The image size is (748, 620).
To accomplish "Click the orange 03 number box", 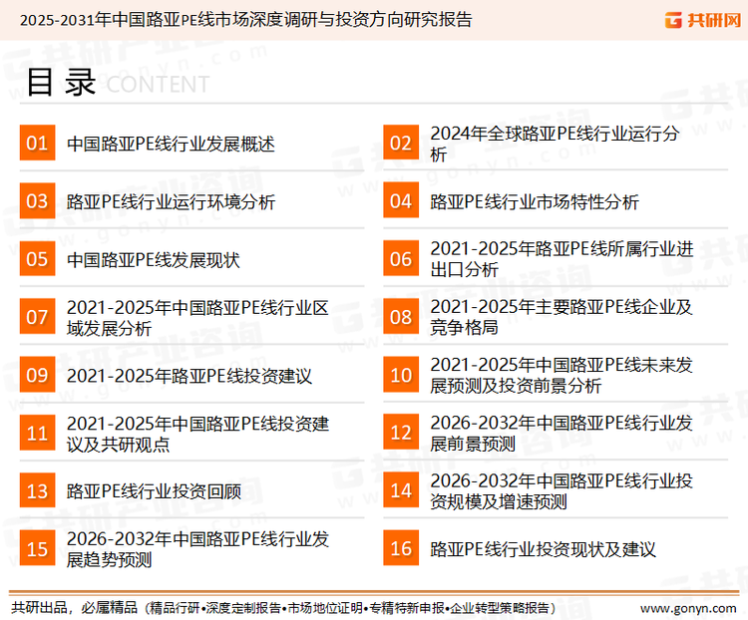I will tap(37, 200).
